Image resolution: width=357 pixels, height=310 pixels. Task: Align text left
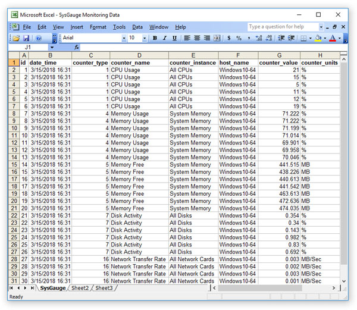coord(187,38)
